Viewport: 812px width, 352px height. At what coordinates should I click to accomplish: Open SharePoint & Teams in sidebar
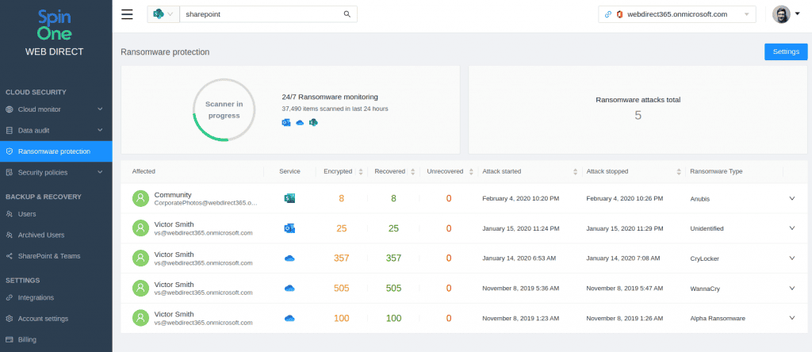(49, 256)
